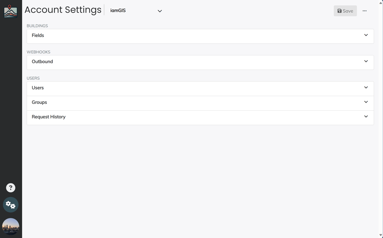The height and width of the screenshot is (238, 383).
Task: Click the Save button
Action: 345,11
